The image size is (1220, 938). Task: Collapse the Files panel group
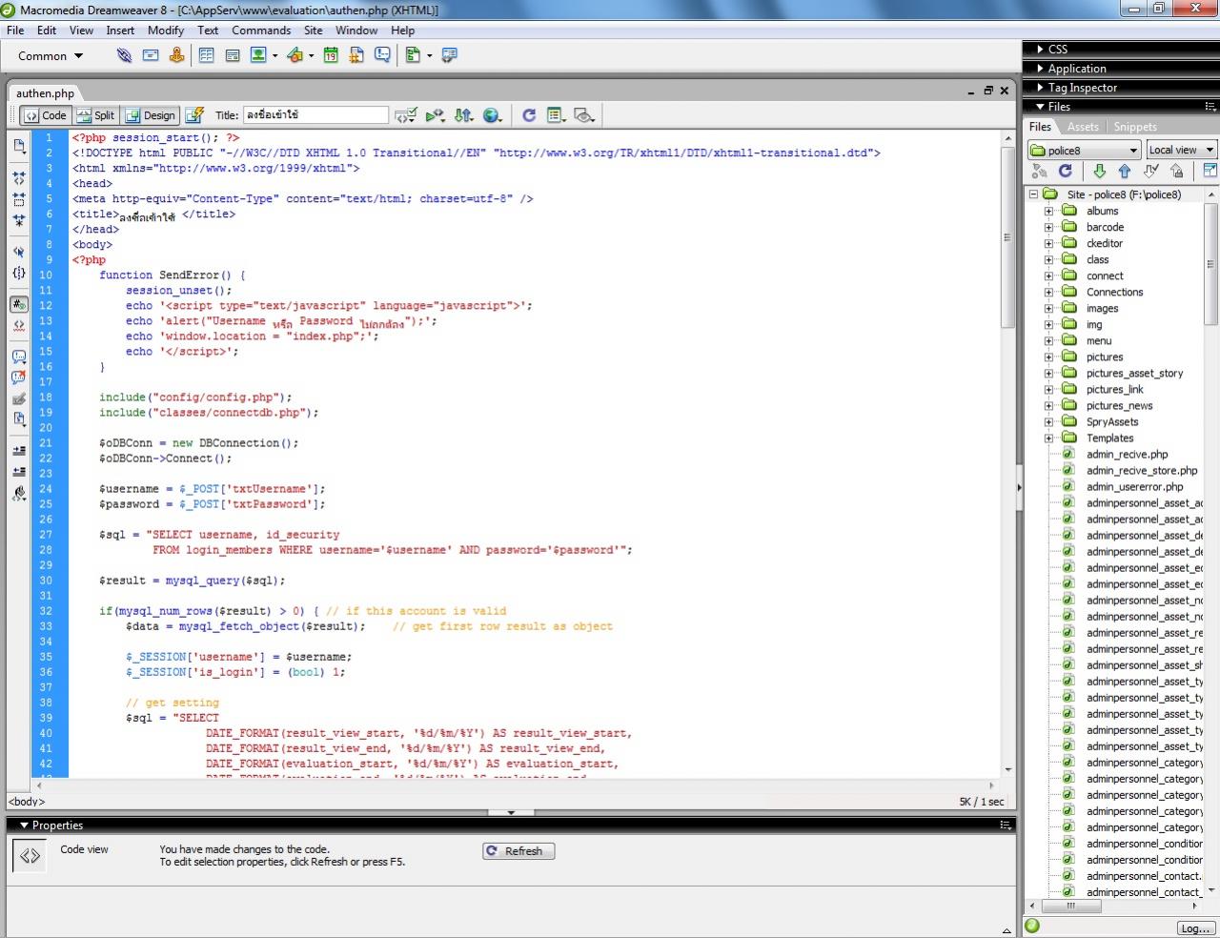[x=1040, y=107]
